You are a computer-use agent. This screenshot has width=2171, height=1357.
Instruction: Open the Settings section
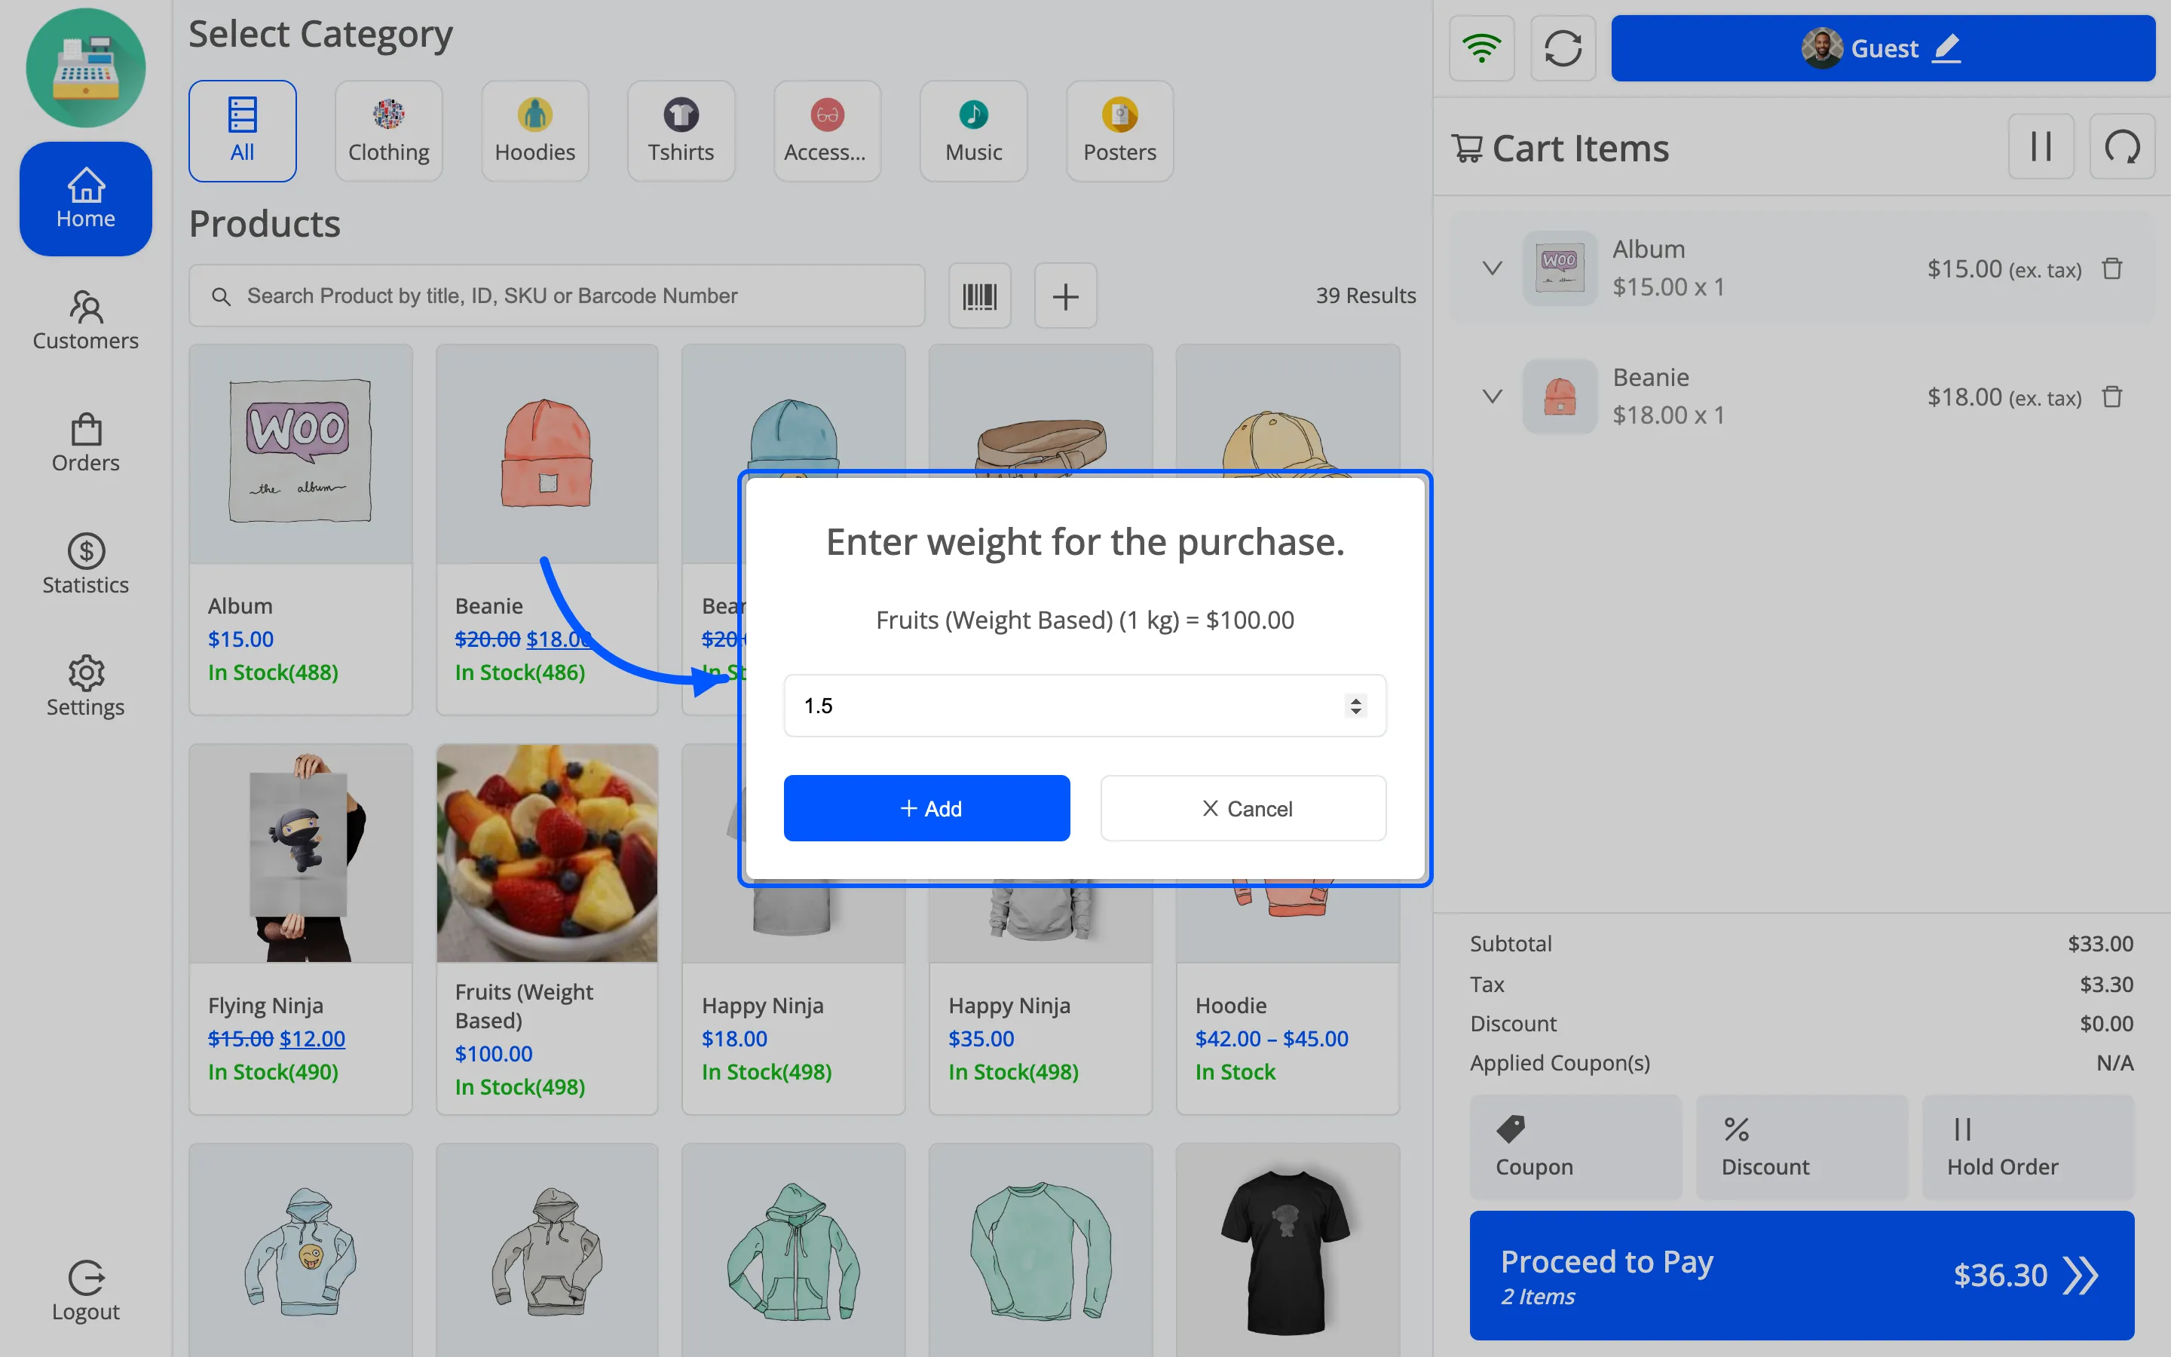click(85, 687)
